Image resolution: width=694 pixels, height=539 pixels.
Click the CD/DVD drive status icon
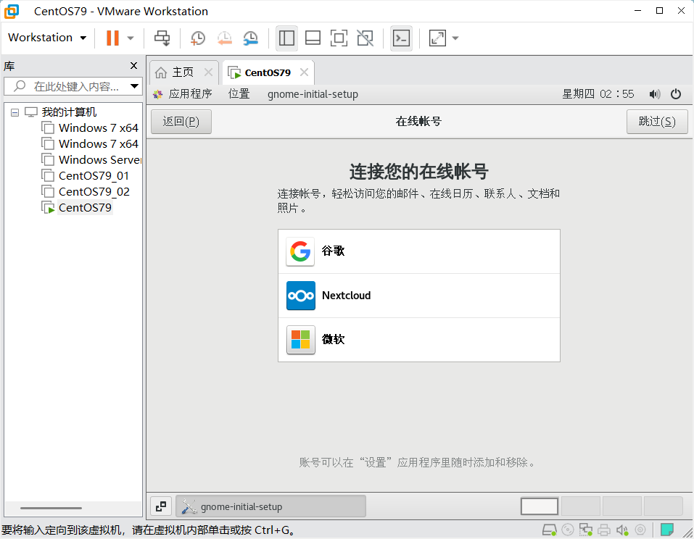567,530
